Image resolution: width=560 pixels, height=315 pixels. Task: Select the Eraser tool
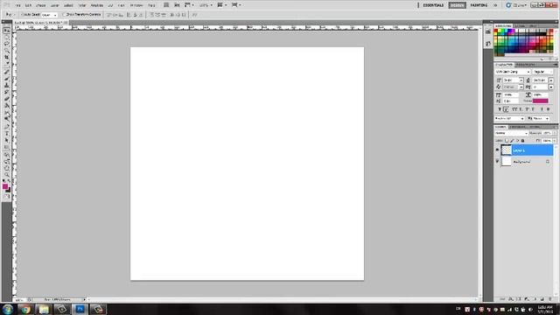[x=6, y=99]
